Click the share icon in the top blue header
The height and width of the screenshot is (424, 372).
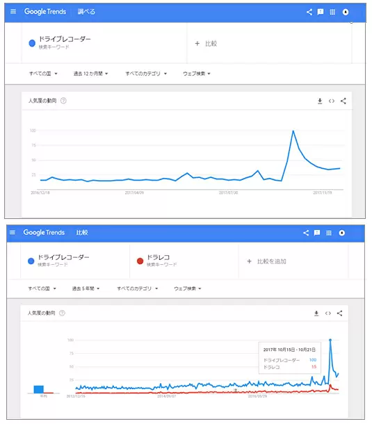pyautogui.click(x=309, y=12)
